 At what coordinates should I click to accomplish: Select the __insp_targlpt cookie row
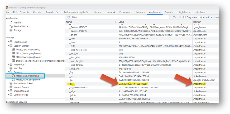pyautogui.click(x=142, y=61)
